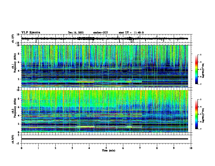Click the "-3" tick label on the ch.2 colorbar
The width and height of the screenshot is (215, 166).
click(x=200, y=100)
